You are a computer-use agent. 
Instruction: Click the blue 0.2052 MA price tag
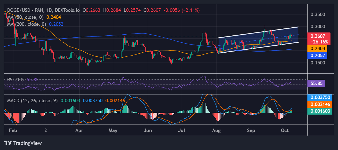point(318,55)
